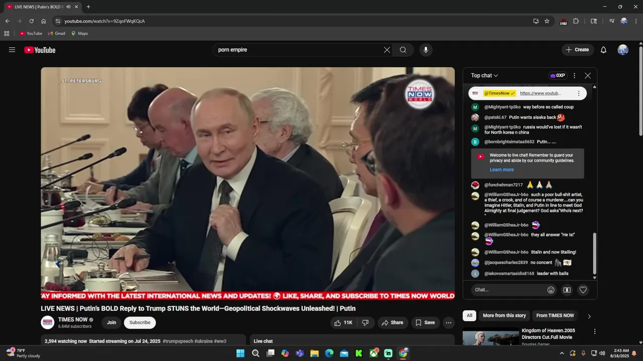Open the YouTube account avatar menu

click(x=623, y=50)
